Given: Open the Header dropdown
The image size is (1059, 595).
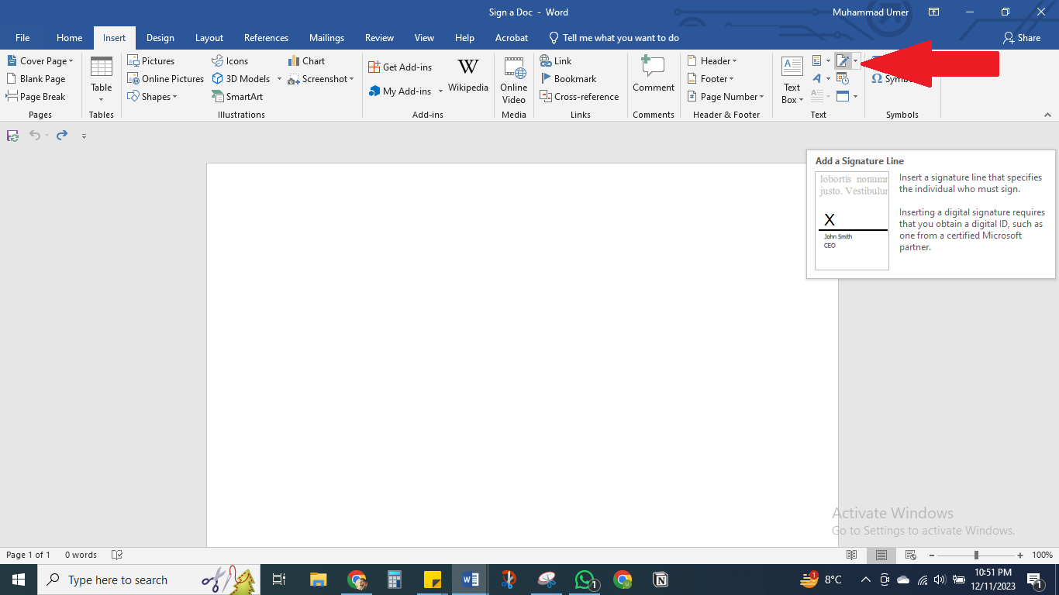Looking at the screenshot, I should coord(712,60).
